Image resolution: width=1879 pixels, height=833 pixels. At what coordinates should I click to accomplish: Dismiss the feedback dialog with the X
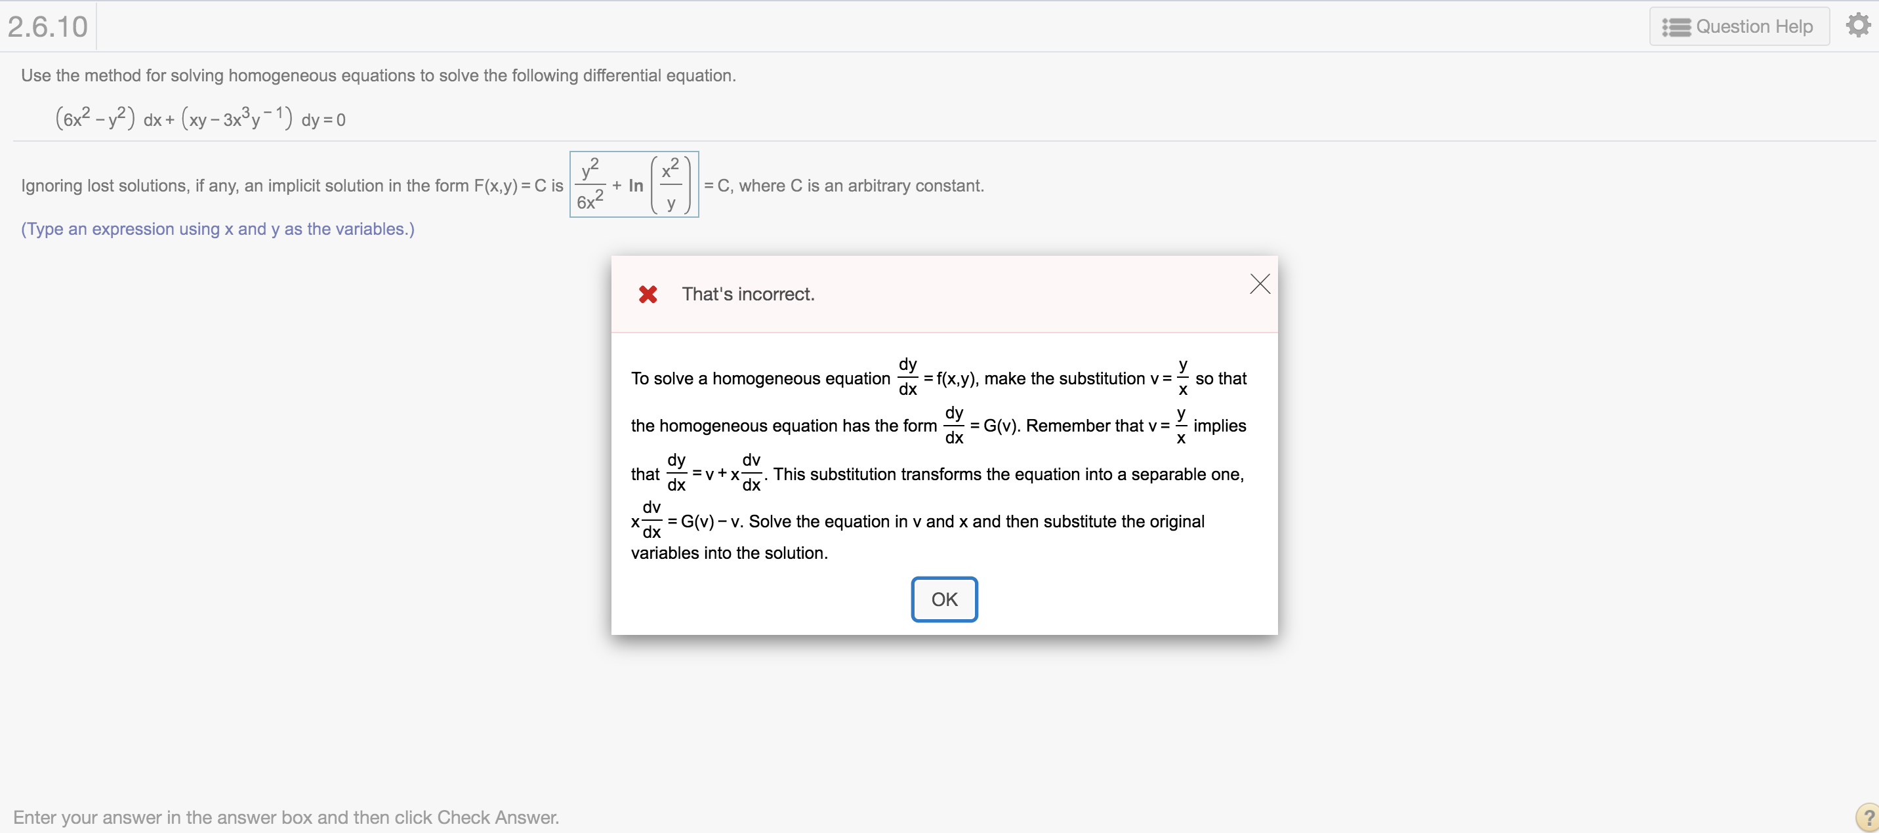click(x=1259, y=284)
